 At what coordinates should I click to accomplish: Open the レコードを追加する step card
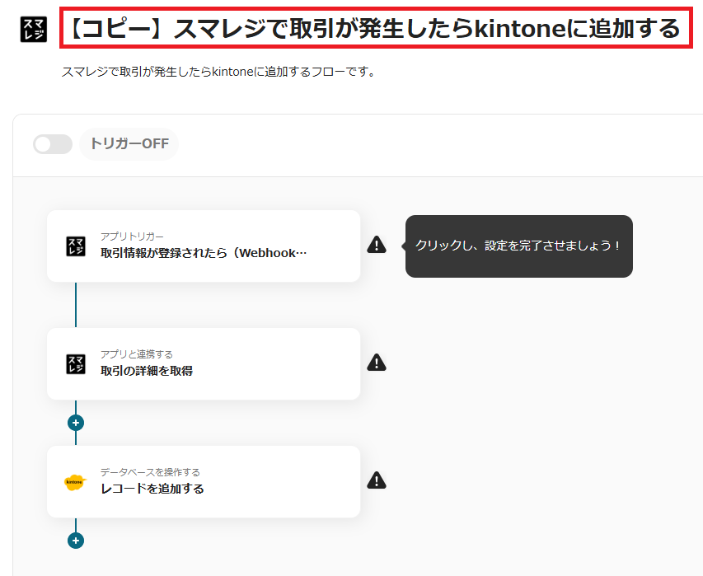(x=204, y=482)
